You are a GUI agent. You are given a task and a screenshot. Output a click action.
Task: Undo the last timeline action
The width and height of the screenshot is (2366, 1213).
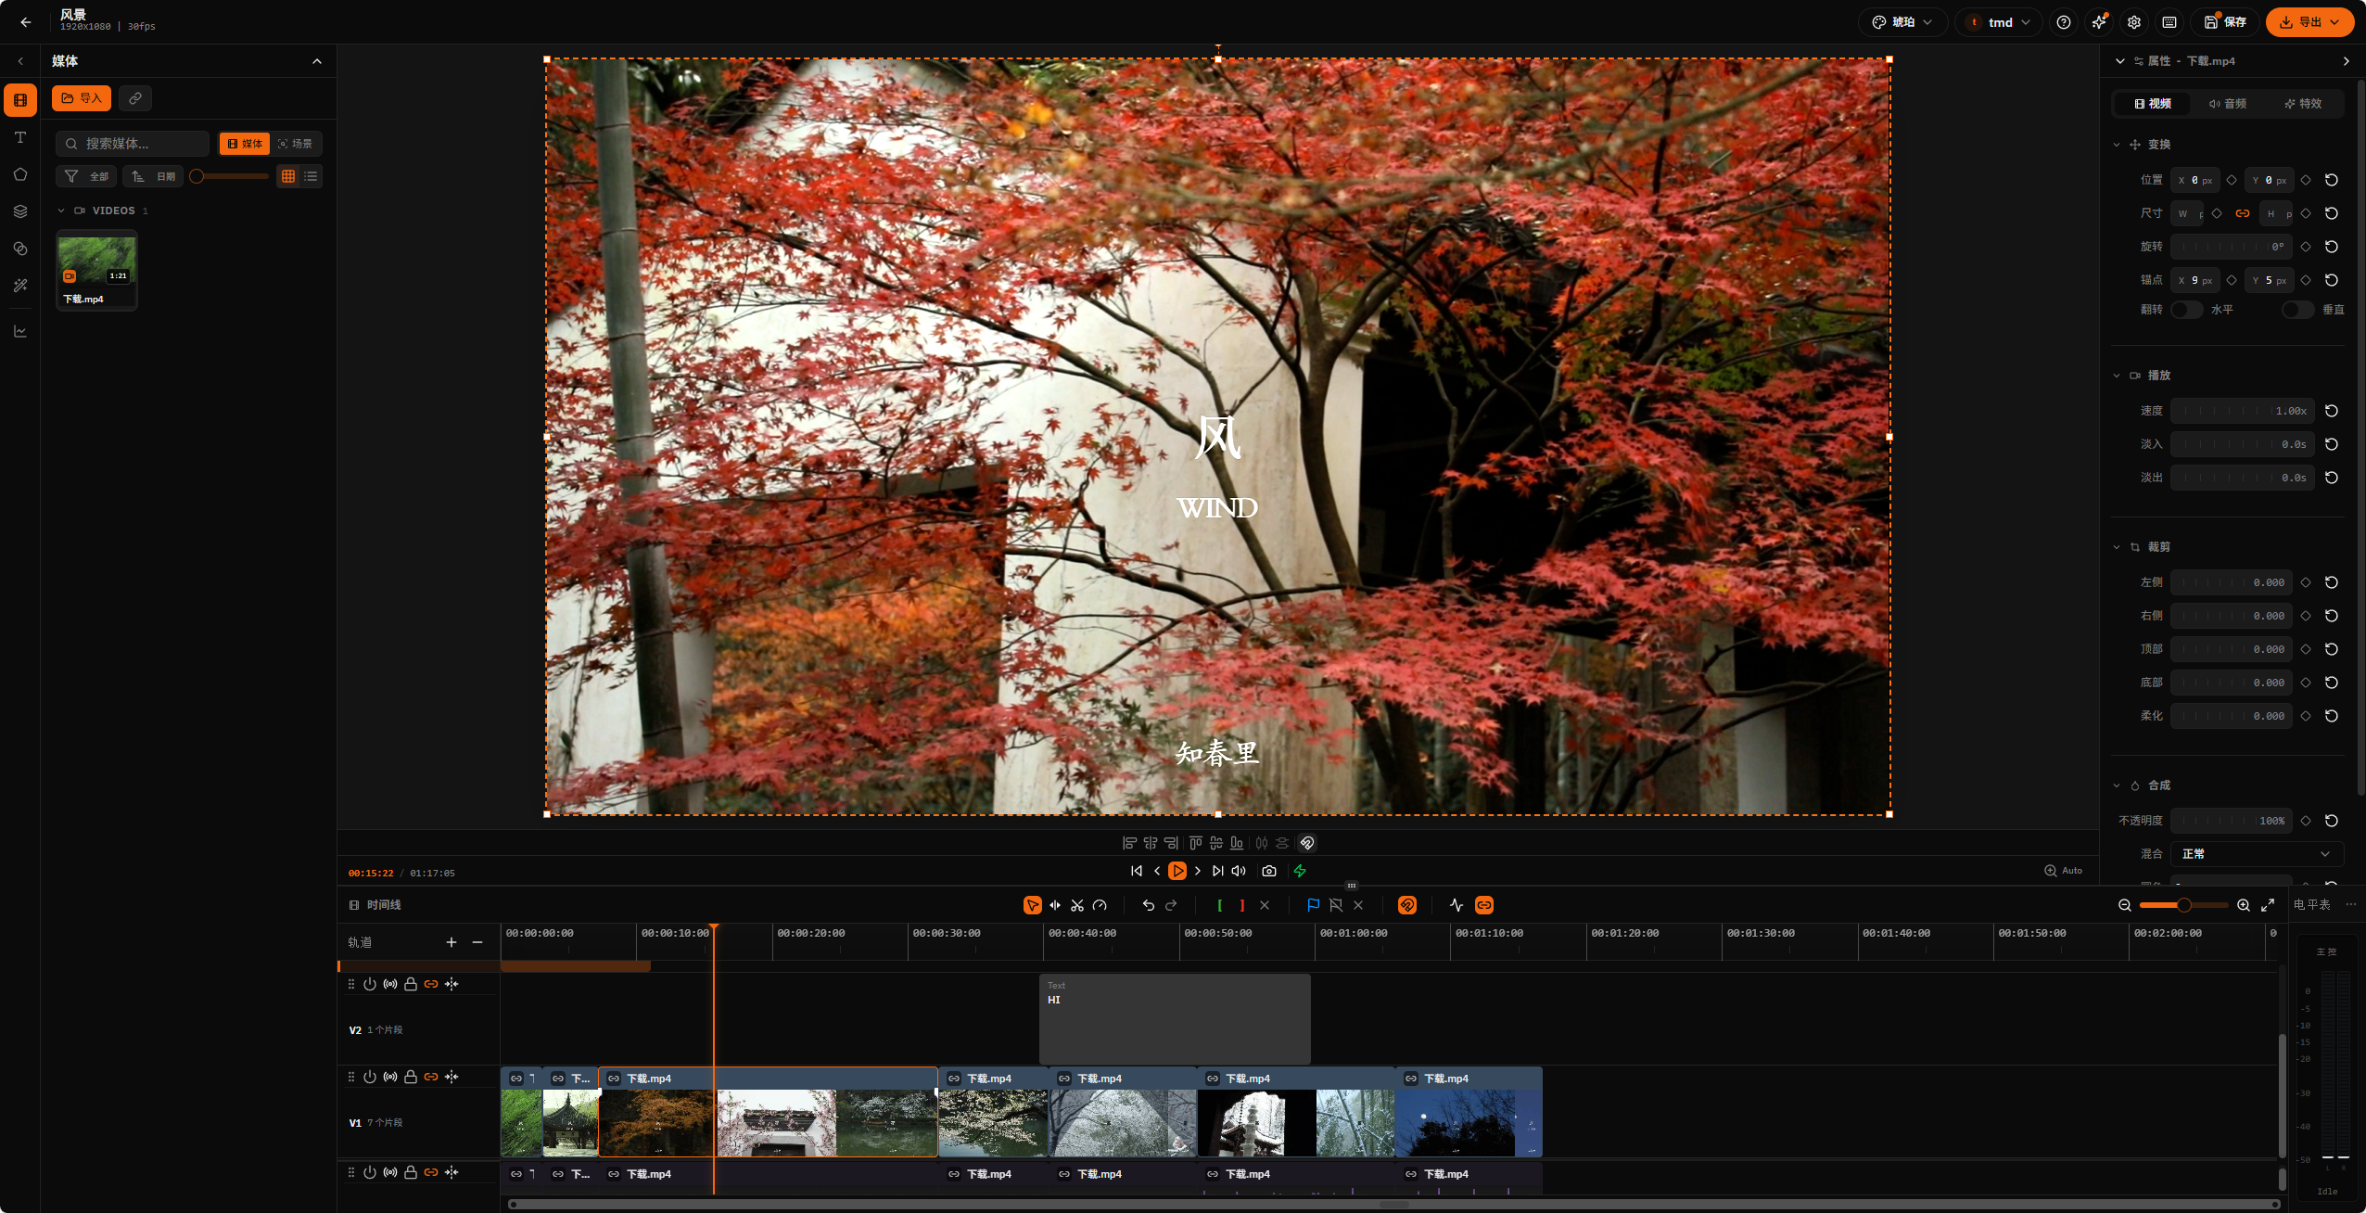click(x=1149, y=905)
